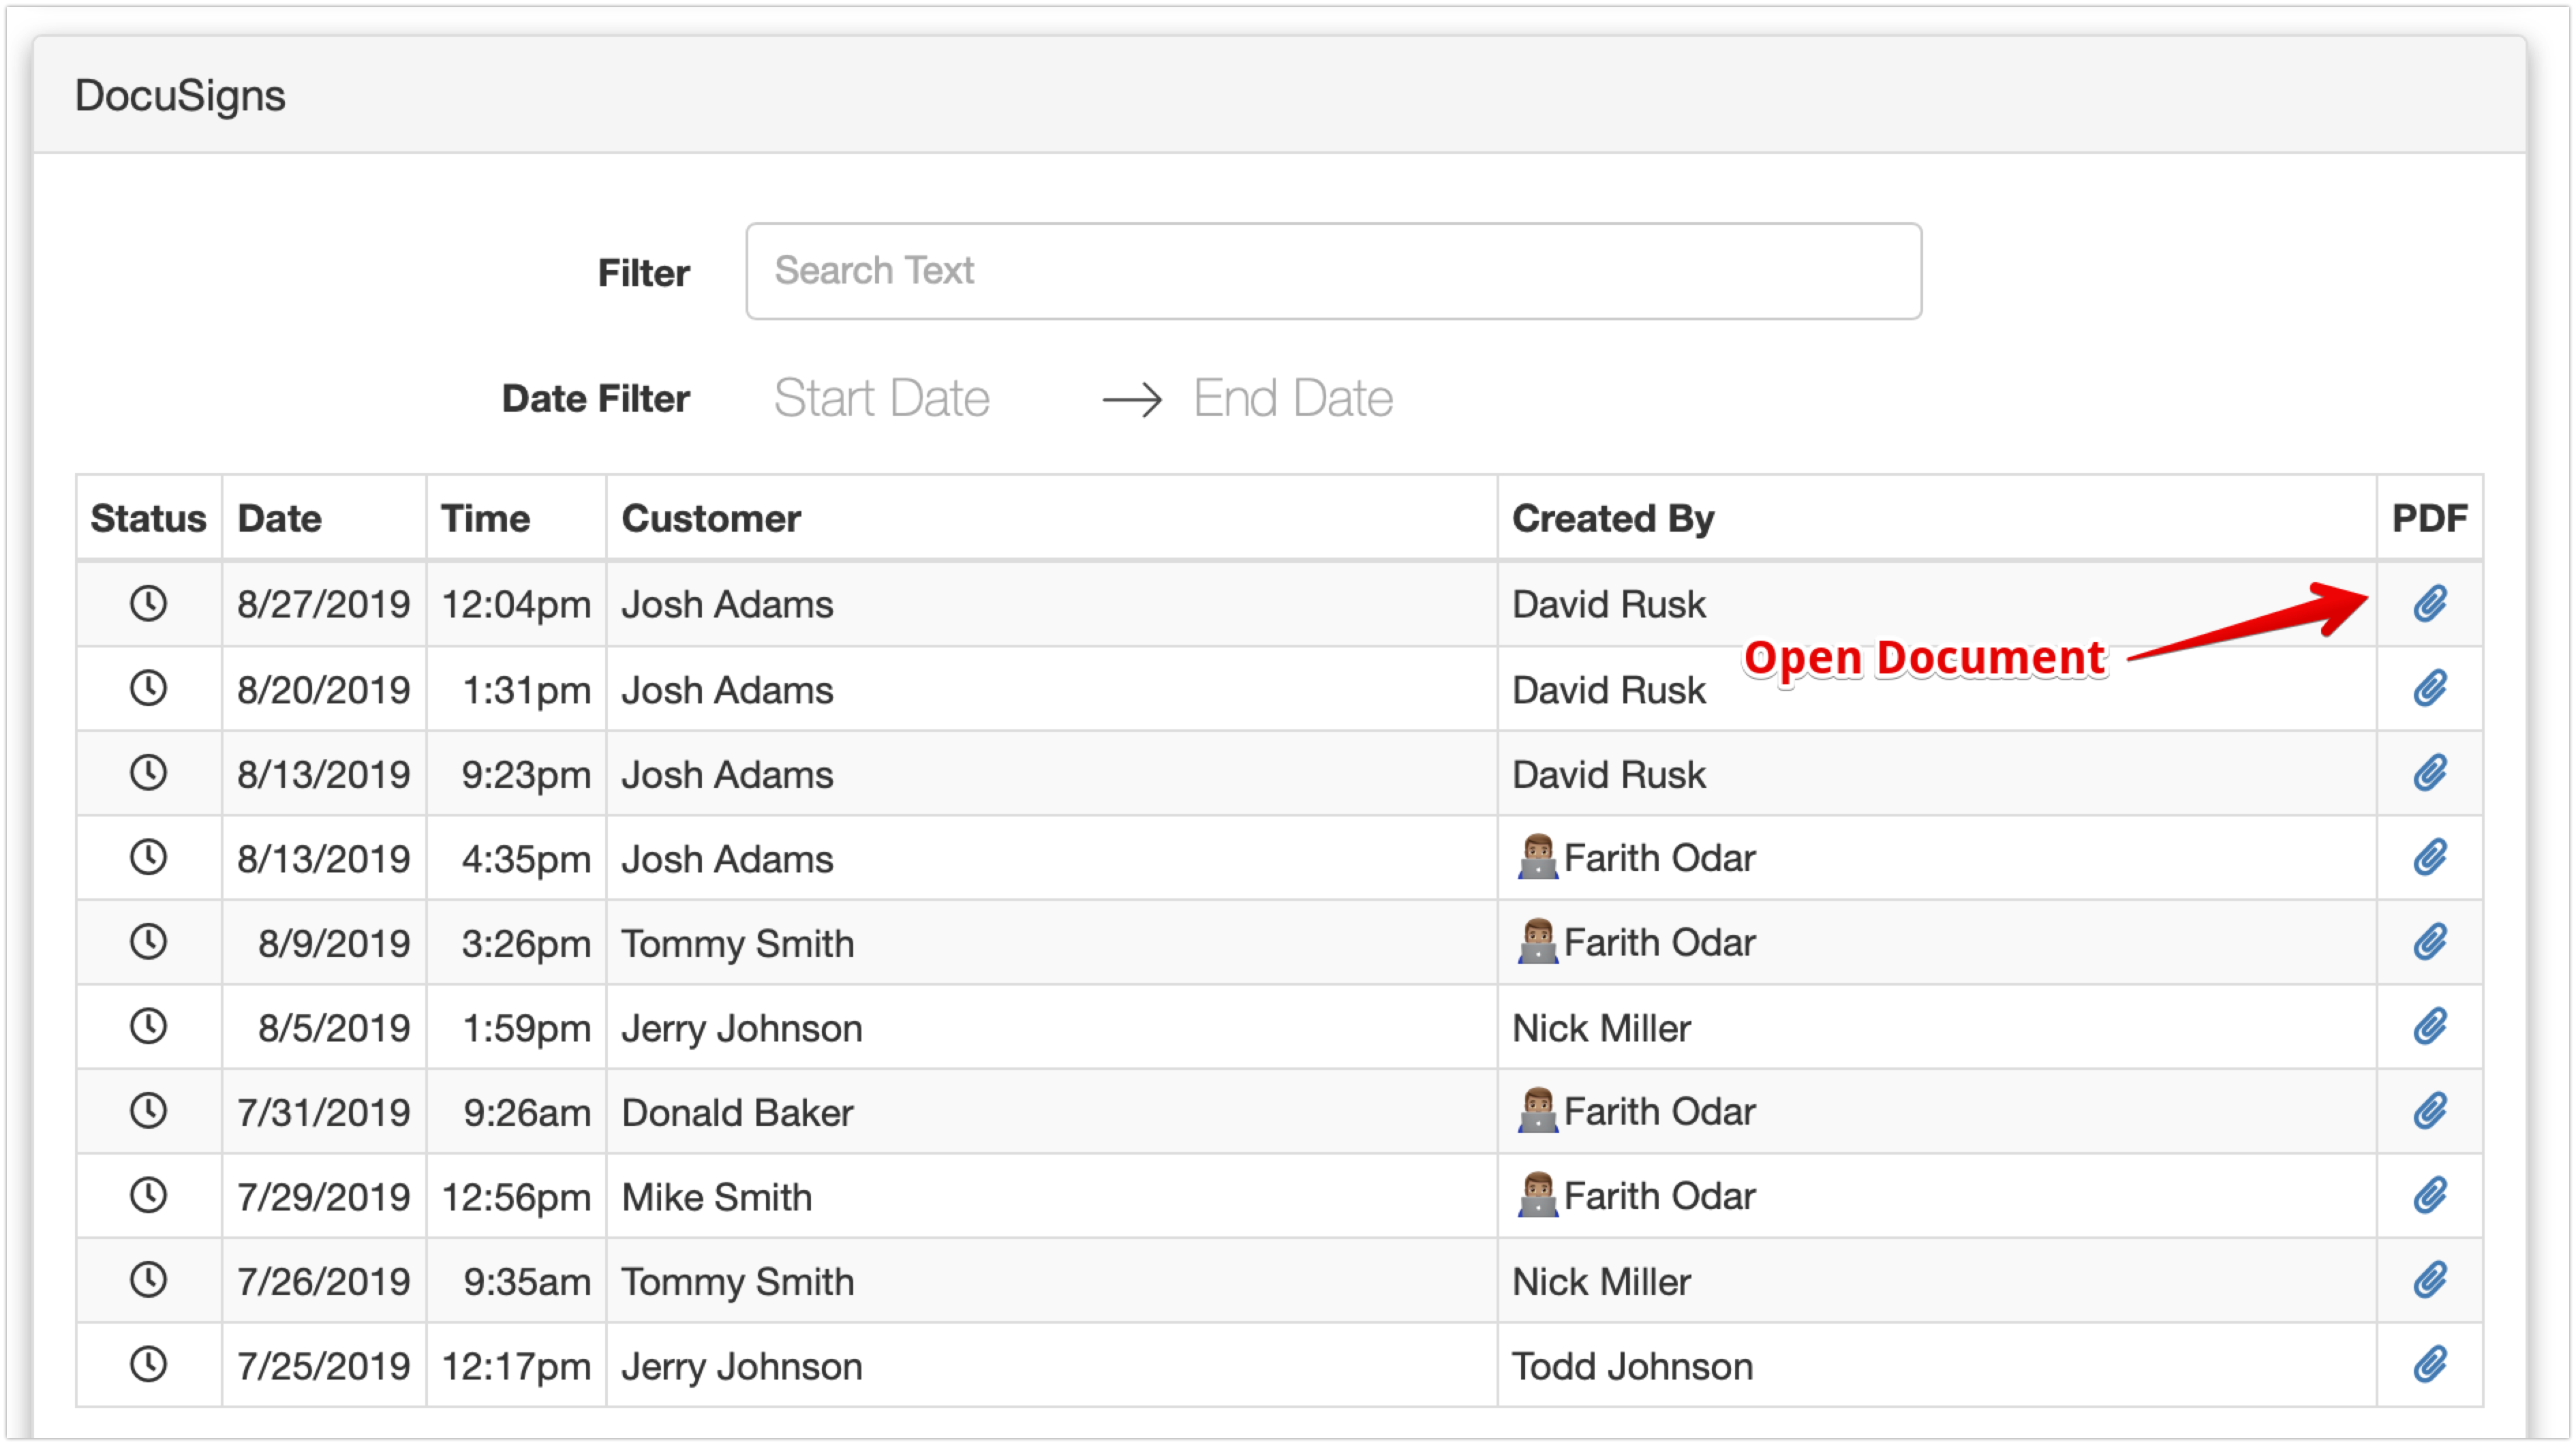Click the Filter Search Text field

1332,271
